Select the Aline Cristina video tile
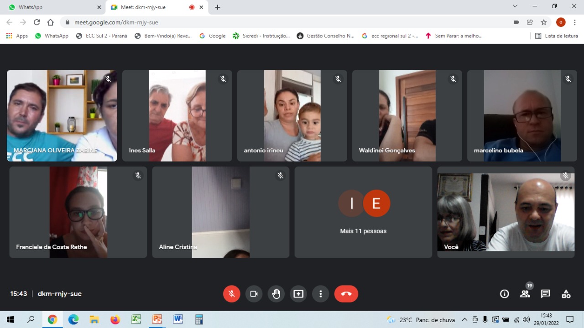Image resolution: width=584 pixels, height=328 pixels. (221, 212)
